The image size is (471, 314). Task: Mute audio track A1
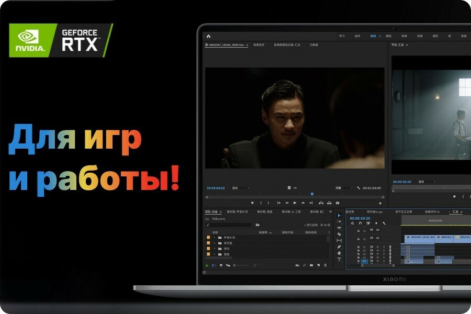(x=378, y=247)
